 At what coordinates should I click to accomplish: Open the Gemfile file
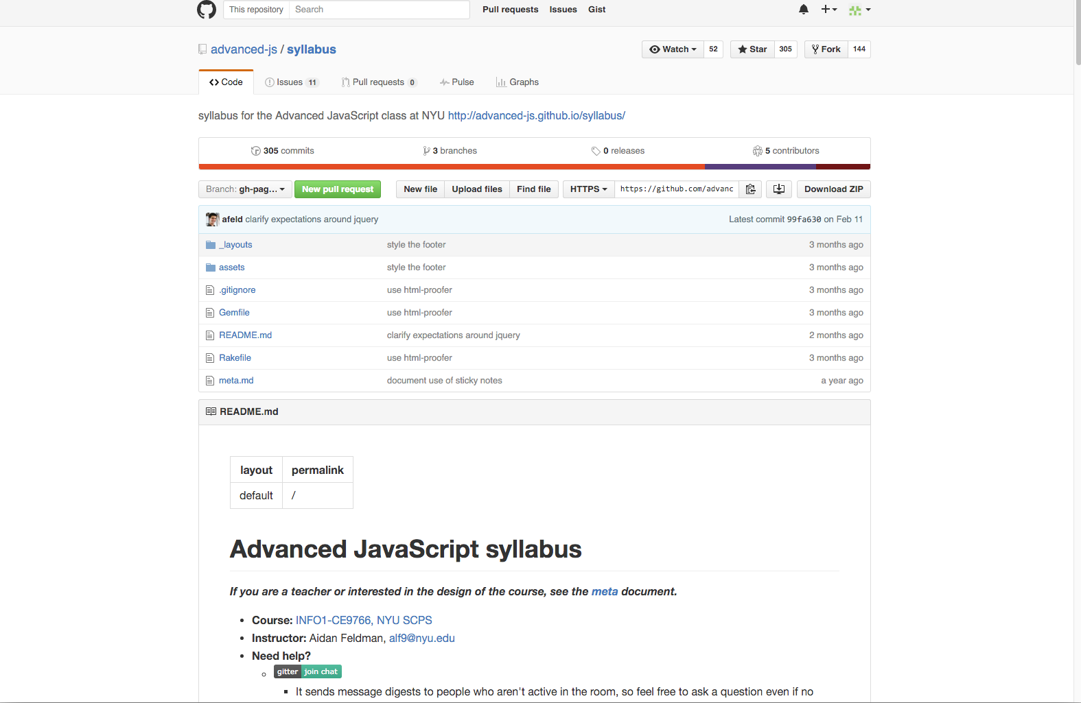pos(234,313)
